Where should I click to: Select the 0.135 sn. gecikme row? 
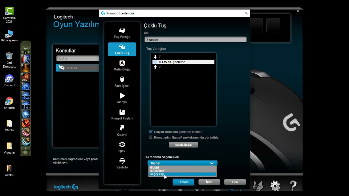point(183,62)
